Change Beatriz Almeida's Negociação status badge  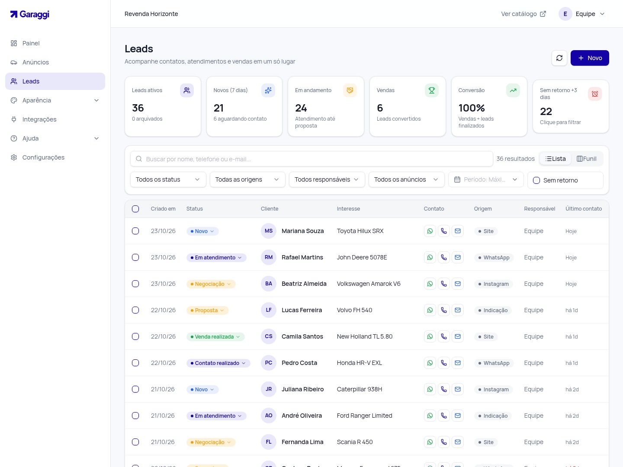211,284
